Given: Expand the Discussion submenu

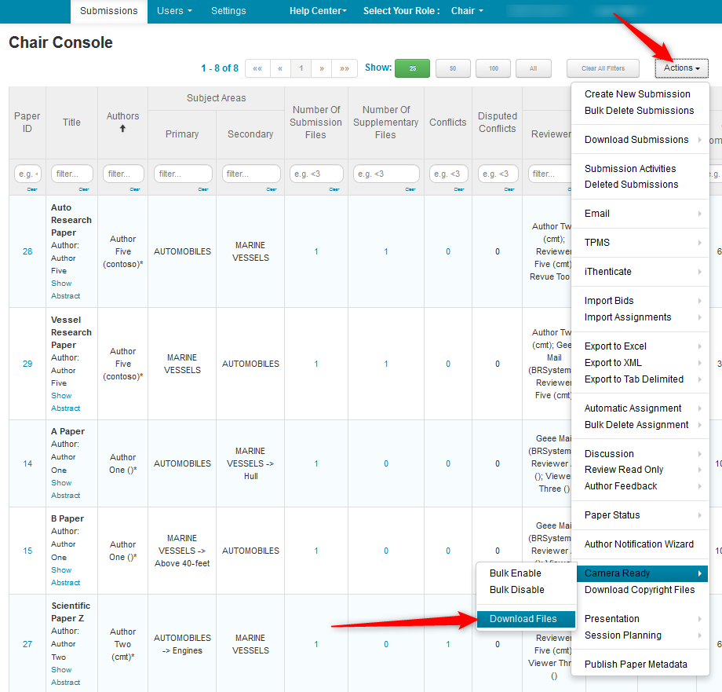Looking at the screenshot, I should (x=640, y=454).
